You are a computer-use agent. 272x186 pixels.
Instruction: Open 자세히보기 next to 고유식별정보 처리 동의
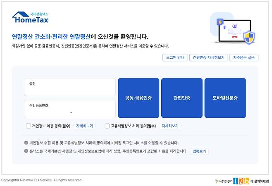coord(170,126)
